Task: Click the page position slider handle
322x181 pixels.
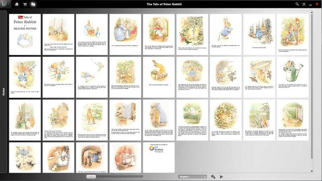Action: (91, 177)
